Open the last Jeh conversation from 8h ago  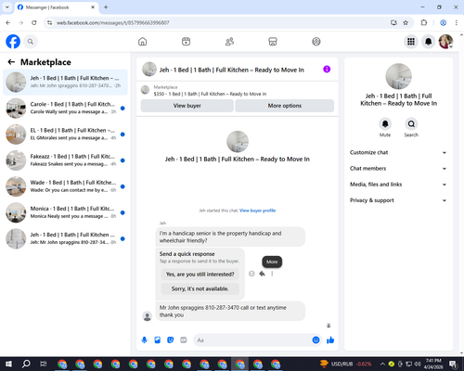point(65,238)
